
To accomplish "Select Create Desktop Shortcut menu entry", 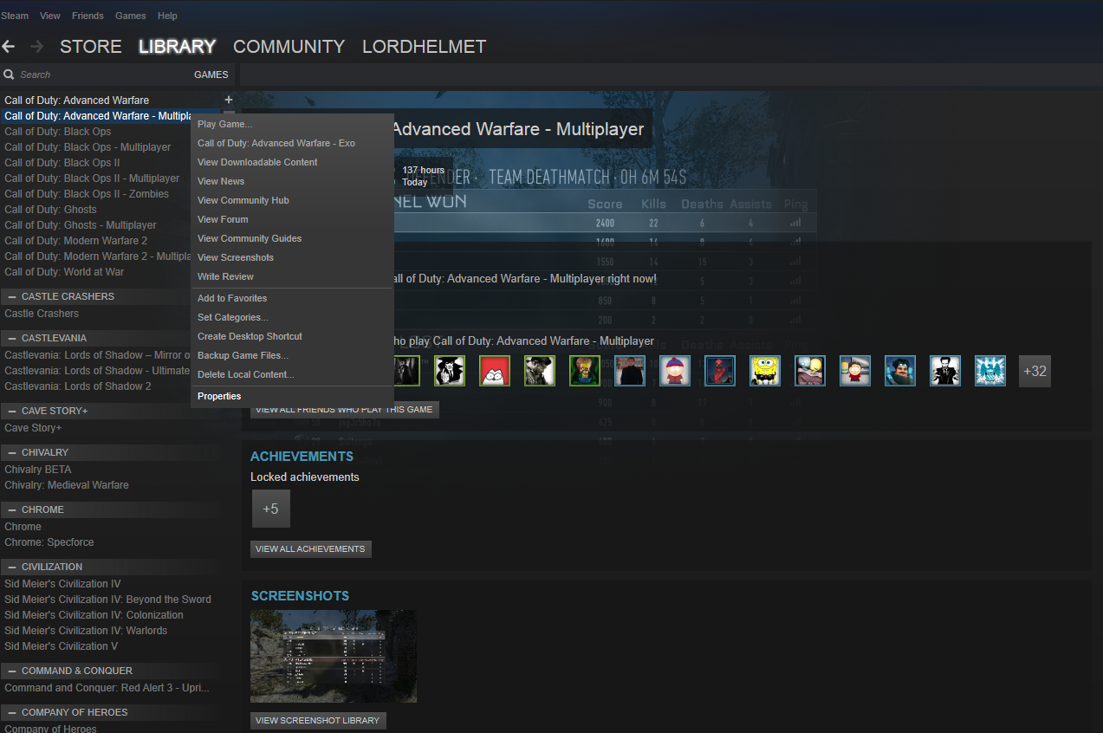I will [x=292, y=336].
